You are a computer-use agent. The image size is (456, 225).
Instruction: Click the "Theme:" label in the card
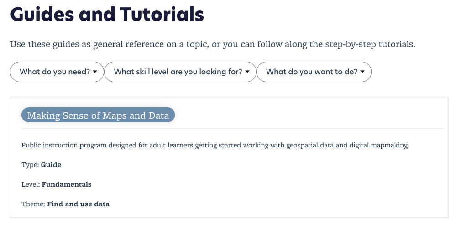click(x=33, y=204)
